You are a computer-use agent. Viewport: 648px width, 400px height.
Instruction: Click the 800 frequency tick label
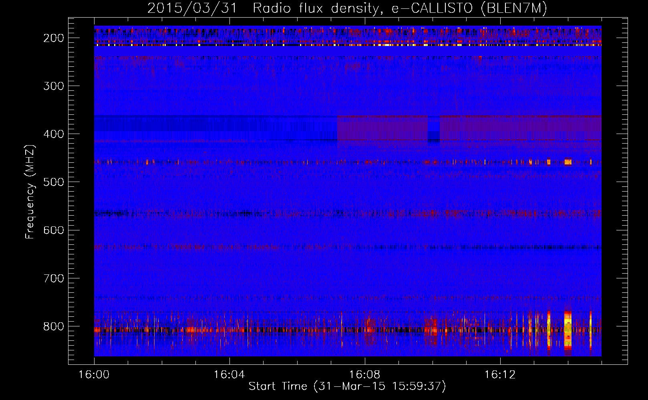click(54, 326)
